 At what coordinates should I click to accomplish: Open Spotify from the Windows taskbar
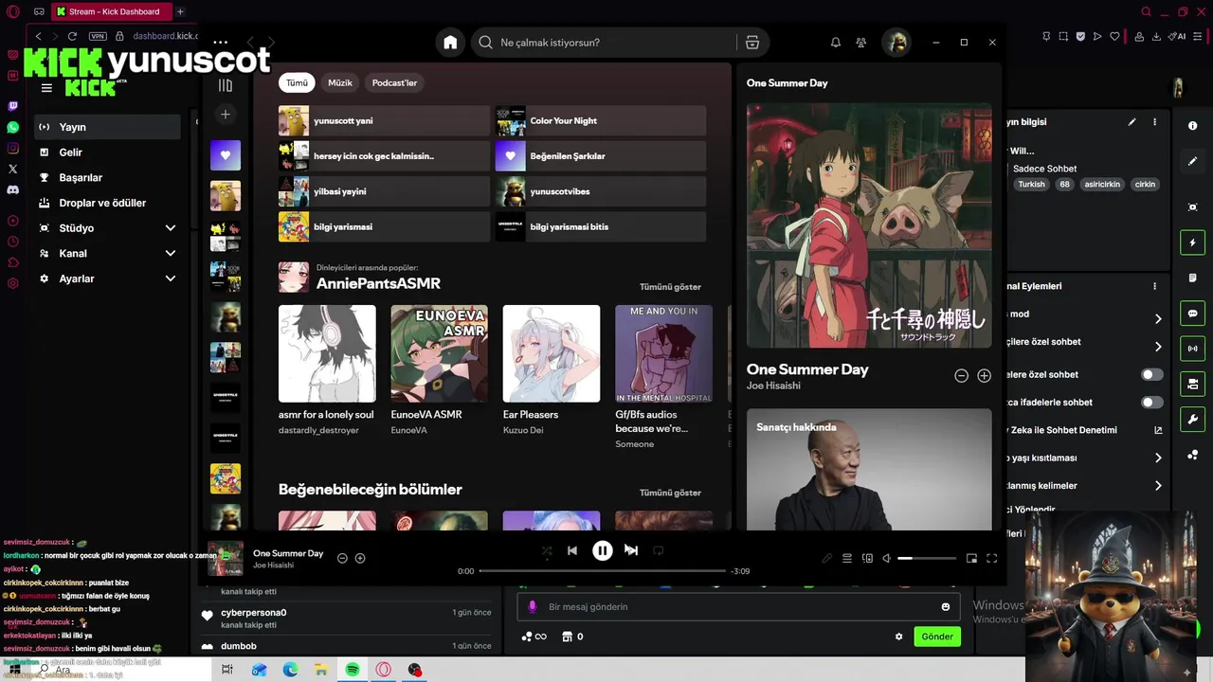pos(353,670)
